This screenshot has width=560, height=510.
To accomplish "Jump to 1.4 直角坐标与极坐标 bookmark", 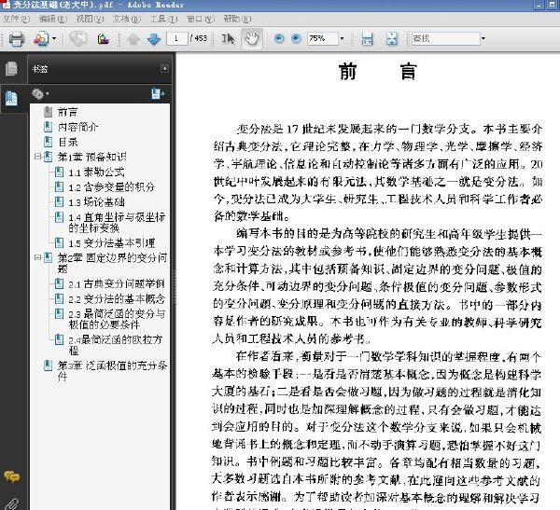I will pos(117,222).
